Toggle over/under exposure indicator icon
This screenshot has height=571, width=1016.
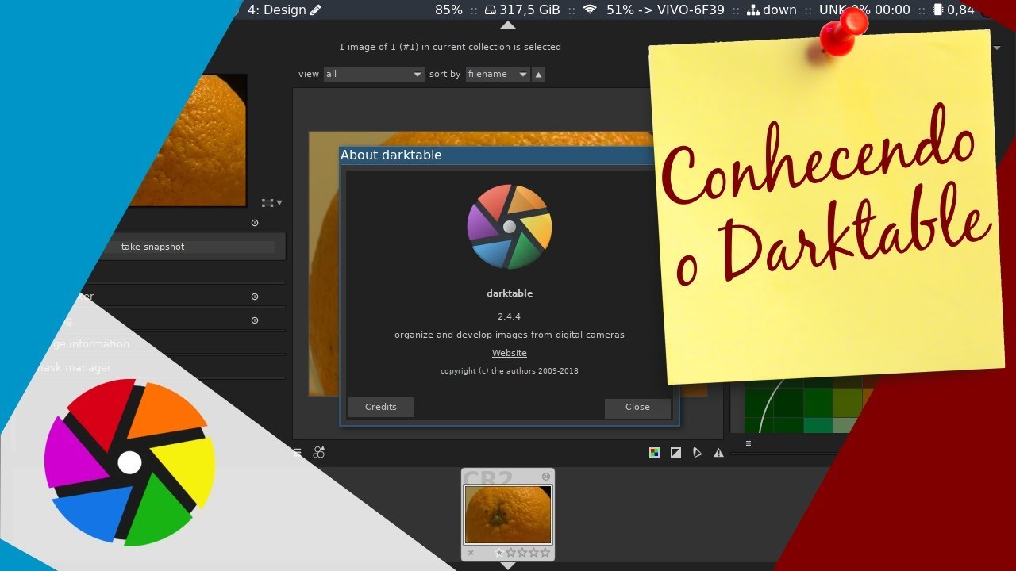click(x=675, y=453)
